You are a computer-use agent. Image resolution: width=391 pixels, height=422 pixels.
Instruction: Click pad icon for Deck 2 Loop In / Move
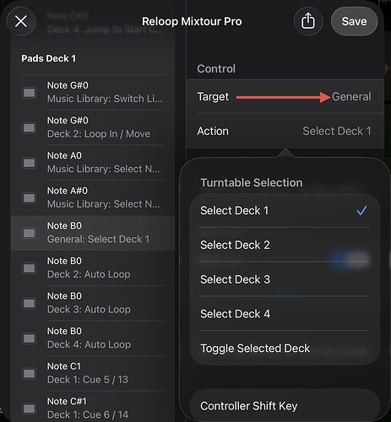point(30,127)
